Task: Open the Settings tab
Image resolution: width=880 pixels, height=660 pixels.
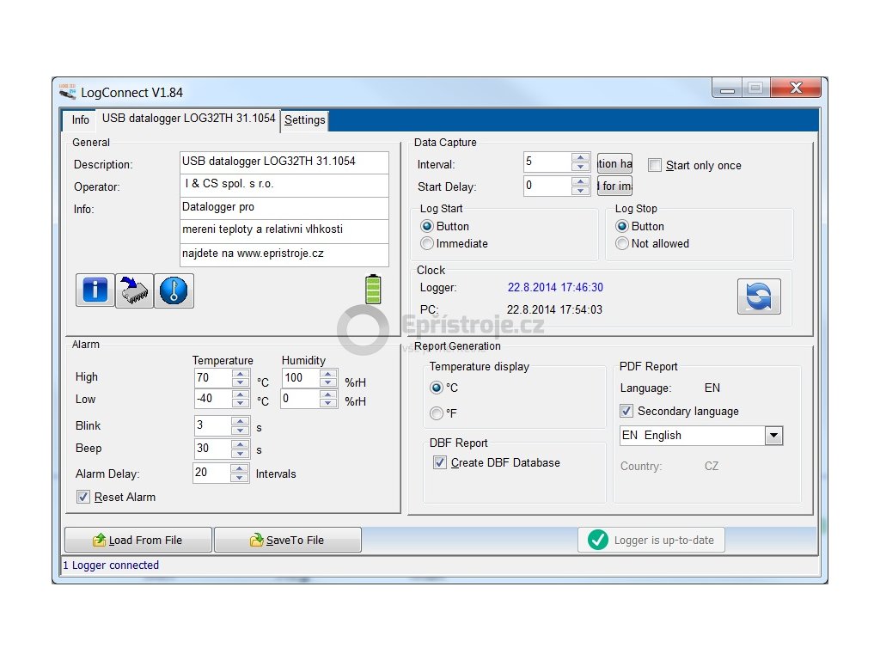Action: click(305, 120)
